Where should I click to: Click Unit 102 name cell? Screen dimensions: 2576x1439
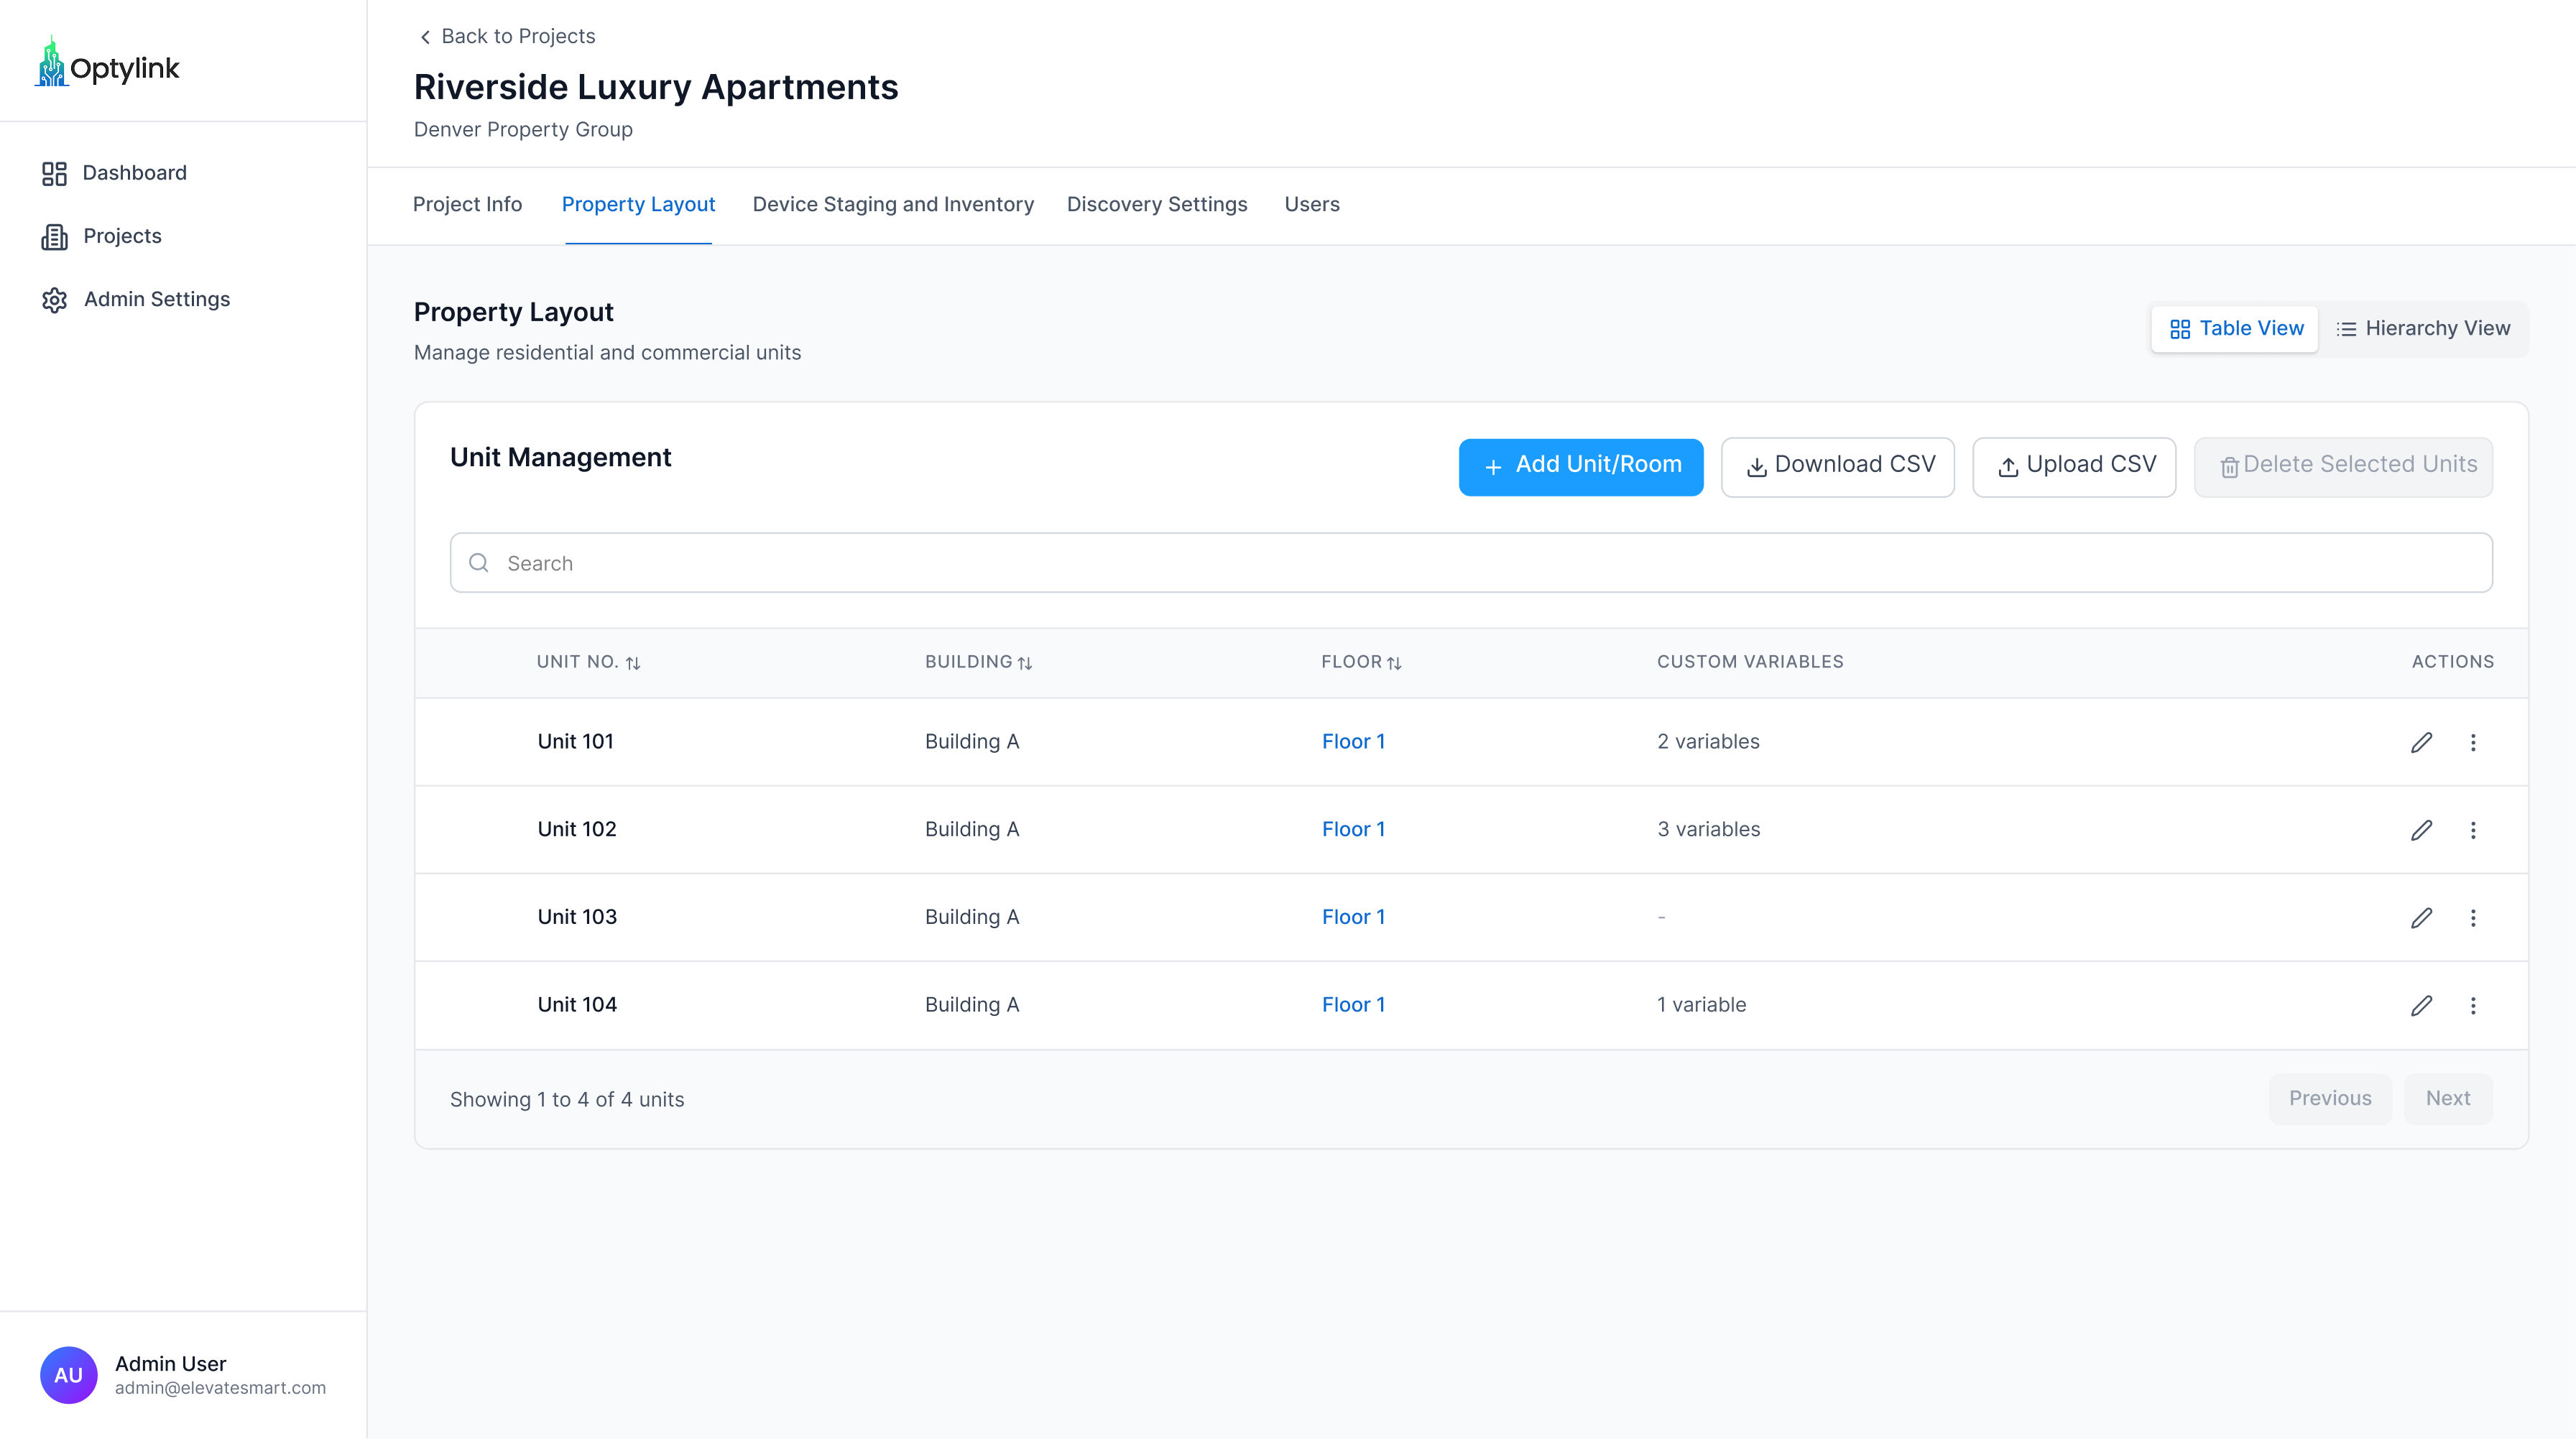tap(577, 829)
